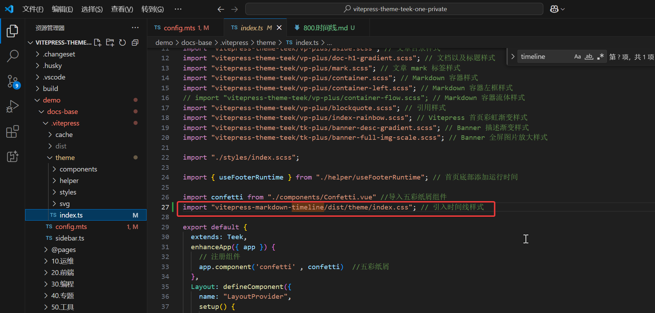655x313 pixels.
Task: Go forward in navigation history
Action: click(235, 9)
